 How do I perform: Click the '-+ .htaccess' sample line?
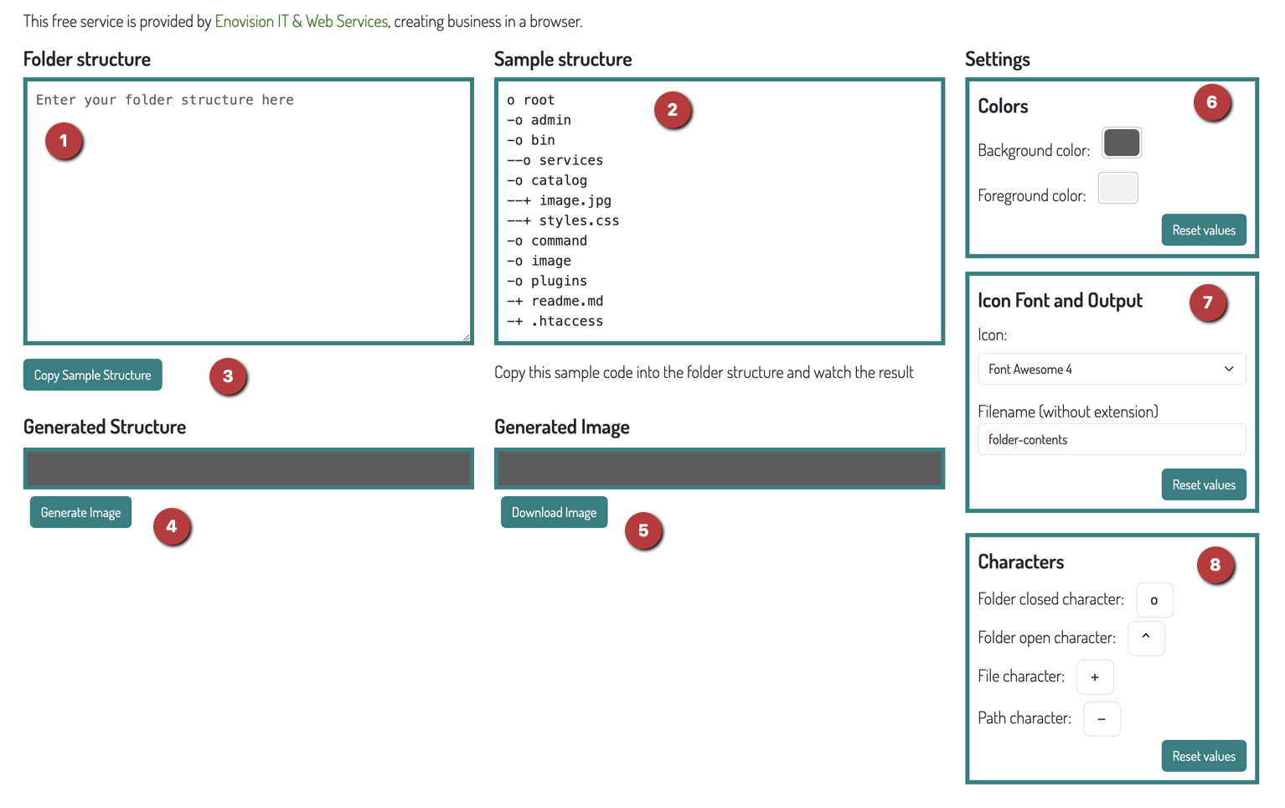[555, 321]
